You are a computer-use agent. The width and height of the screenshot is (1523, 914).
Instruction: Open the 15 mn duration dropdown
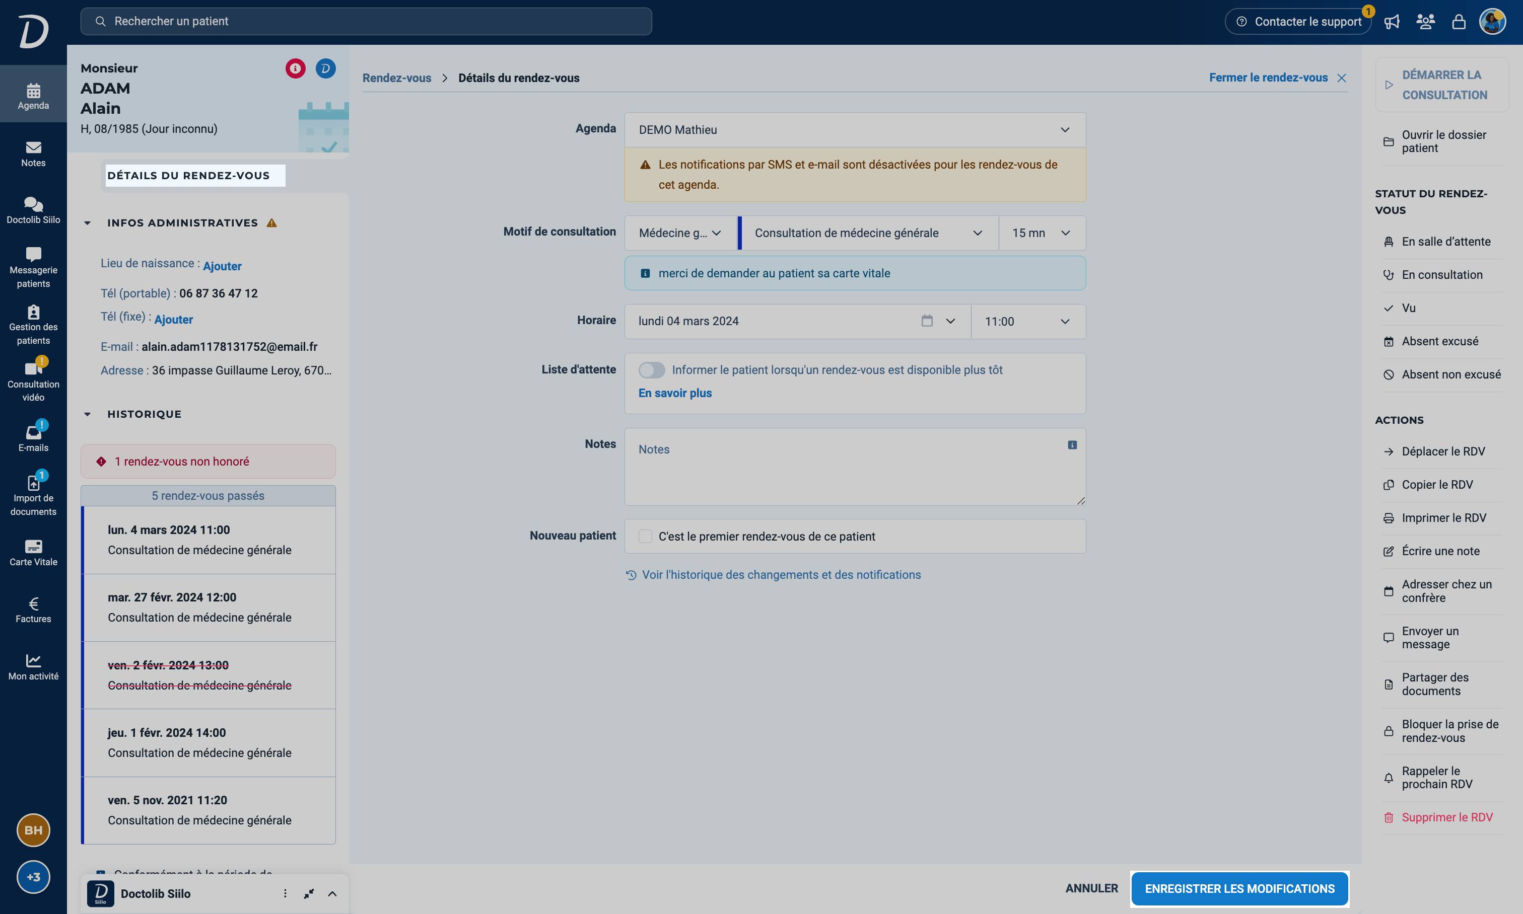pos(1042,234)
